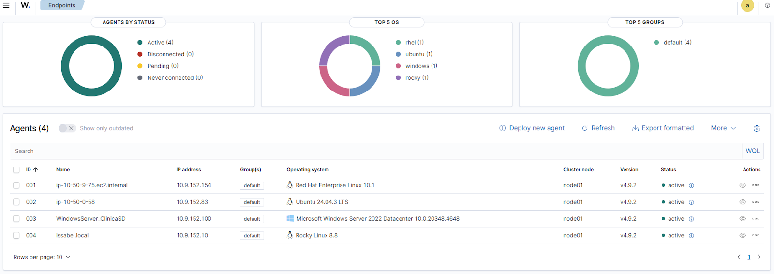774x274 pixels.
Task: Select all agents header checkbox
Action: coord(16,170)
